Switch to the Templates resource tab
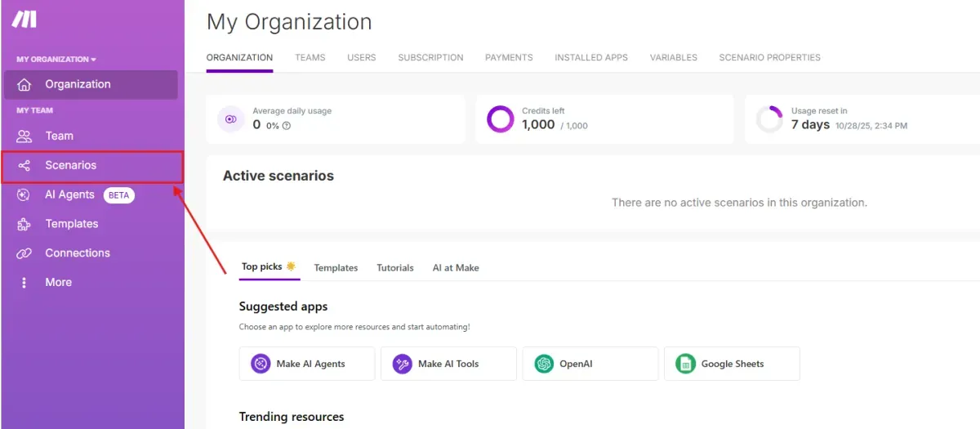 pyautogui.click(x=336, y=268)
